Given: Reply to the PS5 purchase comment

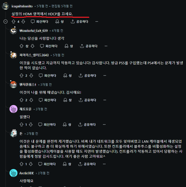Looking at the screenshot, I should [x=47, y=75].
